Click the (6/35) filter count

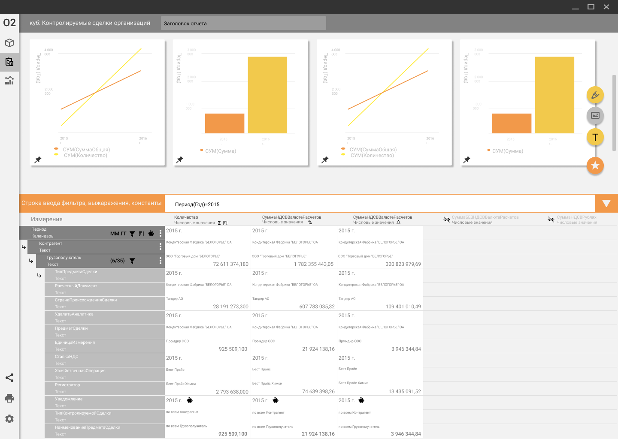point(118,261)
